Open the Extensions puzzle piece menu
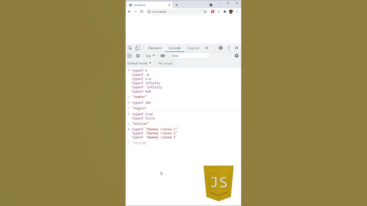The image size is (367, 206). (225, 12)
